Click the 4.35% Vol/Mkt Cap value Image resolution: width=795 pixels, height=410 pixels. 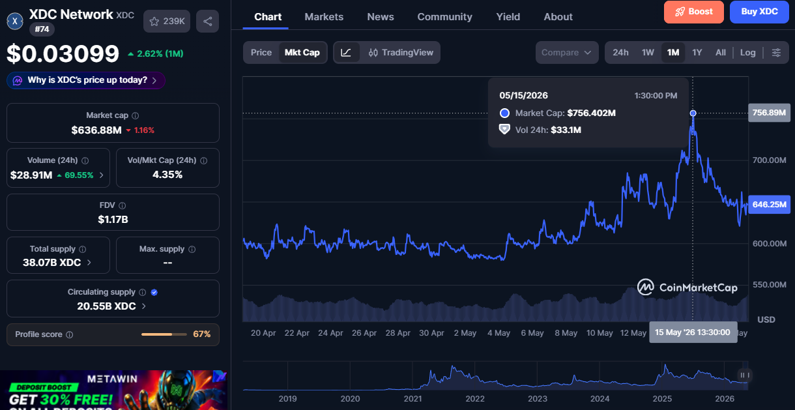[x=167, y=175]
